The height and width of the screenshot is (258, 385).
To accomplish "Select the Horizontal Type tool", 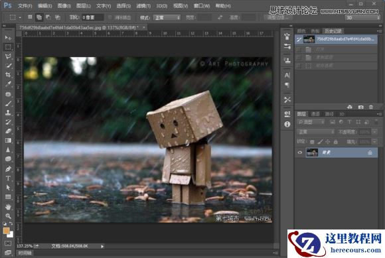I will pos(8,178).
